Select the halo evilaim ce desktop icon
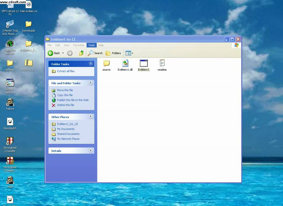 click(x=29, y=7)
